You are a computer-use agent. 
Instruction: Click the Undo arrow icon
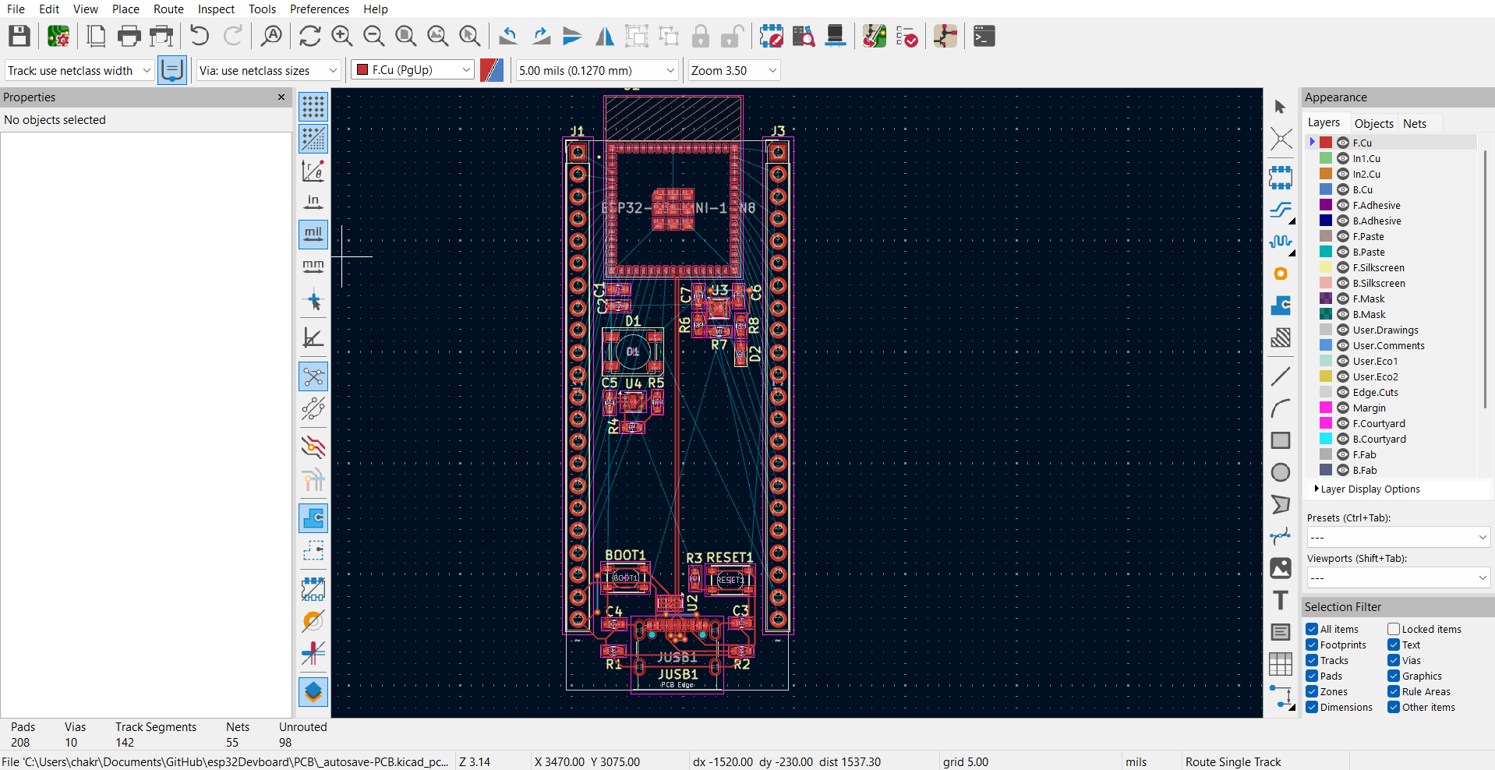[200, 37]
